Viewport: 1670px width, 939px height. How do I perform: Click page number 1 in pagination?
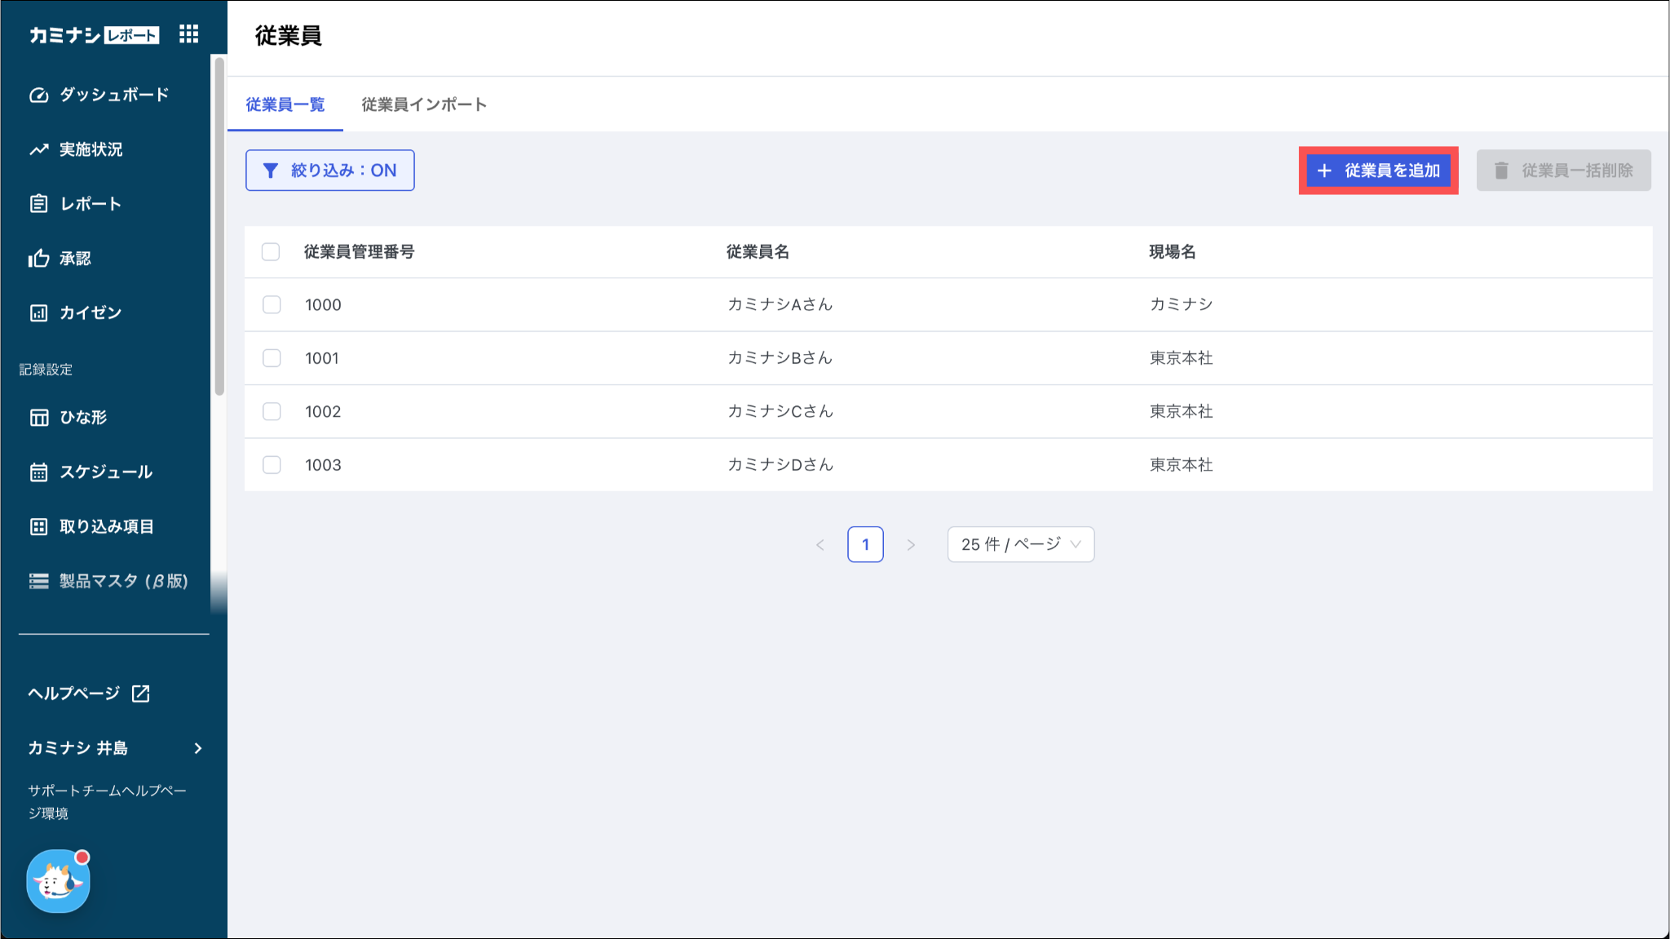(865, 544)
